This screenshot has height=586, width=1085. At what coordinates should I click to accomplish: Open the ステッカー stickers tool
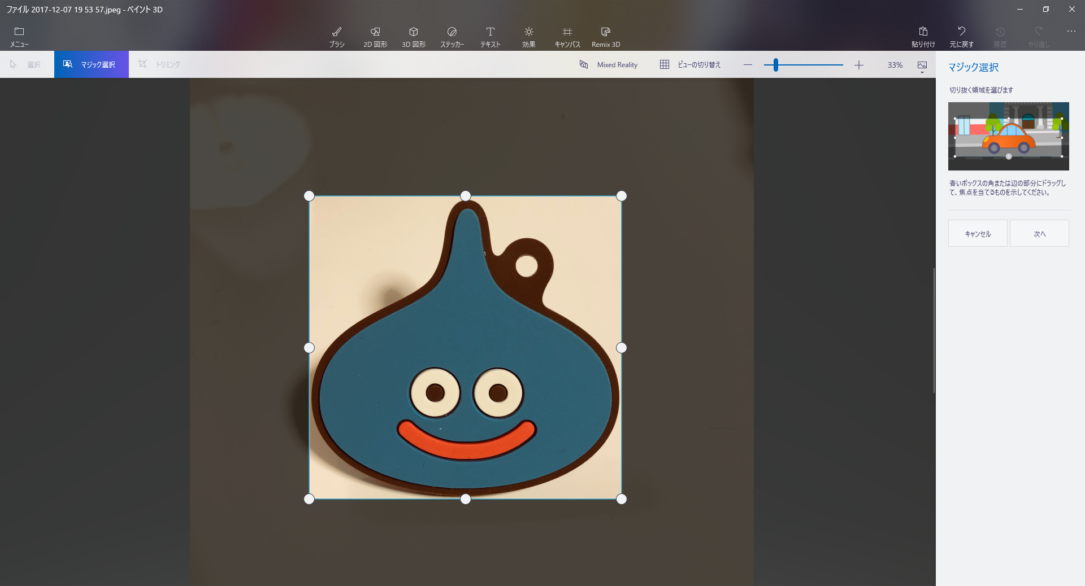[452, 37]
